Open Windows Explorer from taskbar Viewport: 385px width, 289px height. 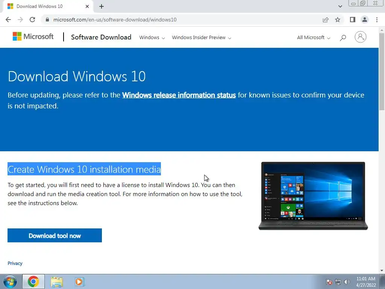[x=56, y=281]
